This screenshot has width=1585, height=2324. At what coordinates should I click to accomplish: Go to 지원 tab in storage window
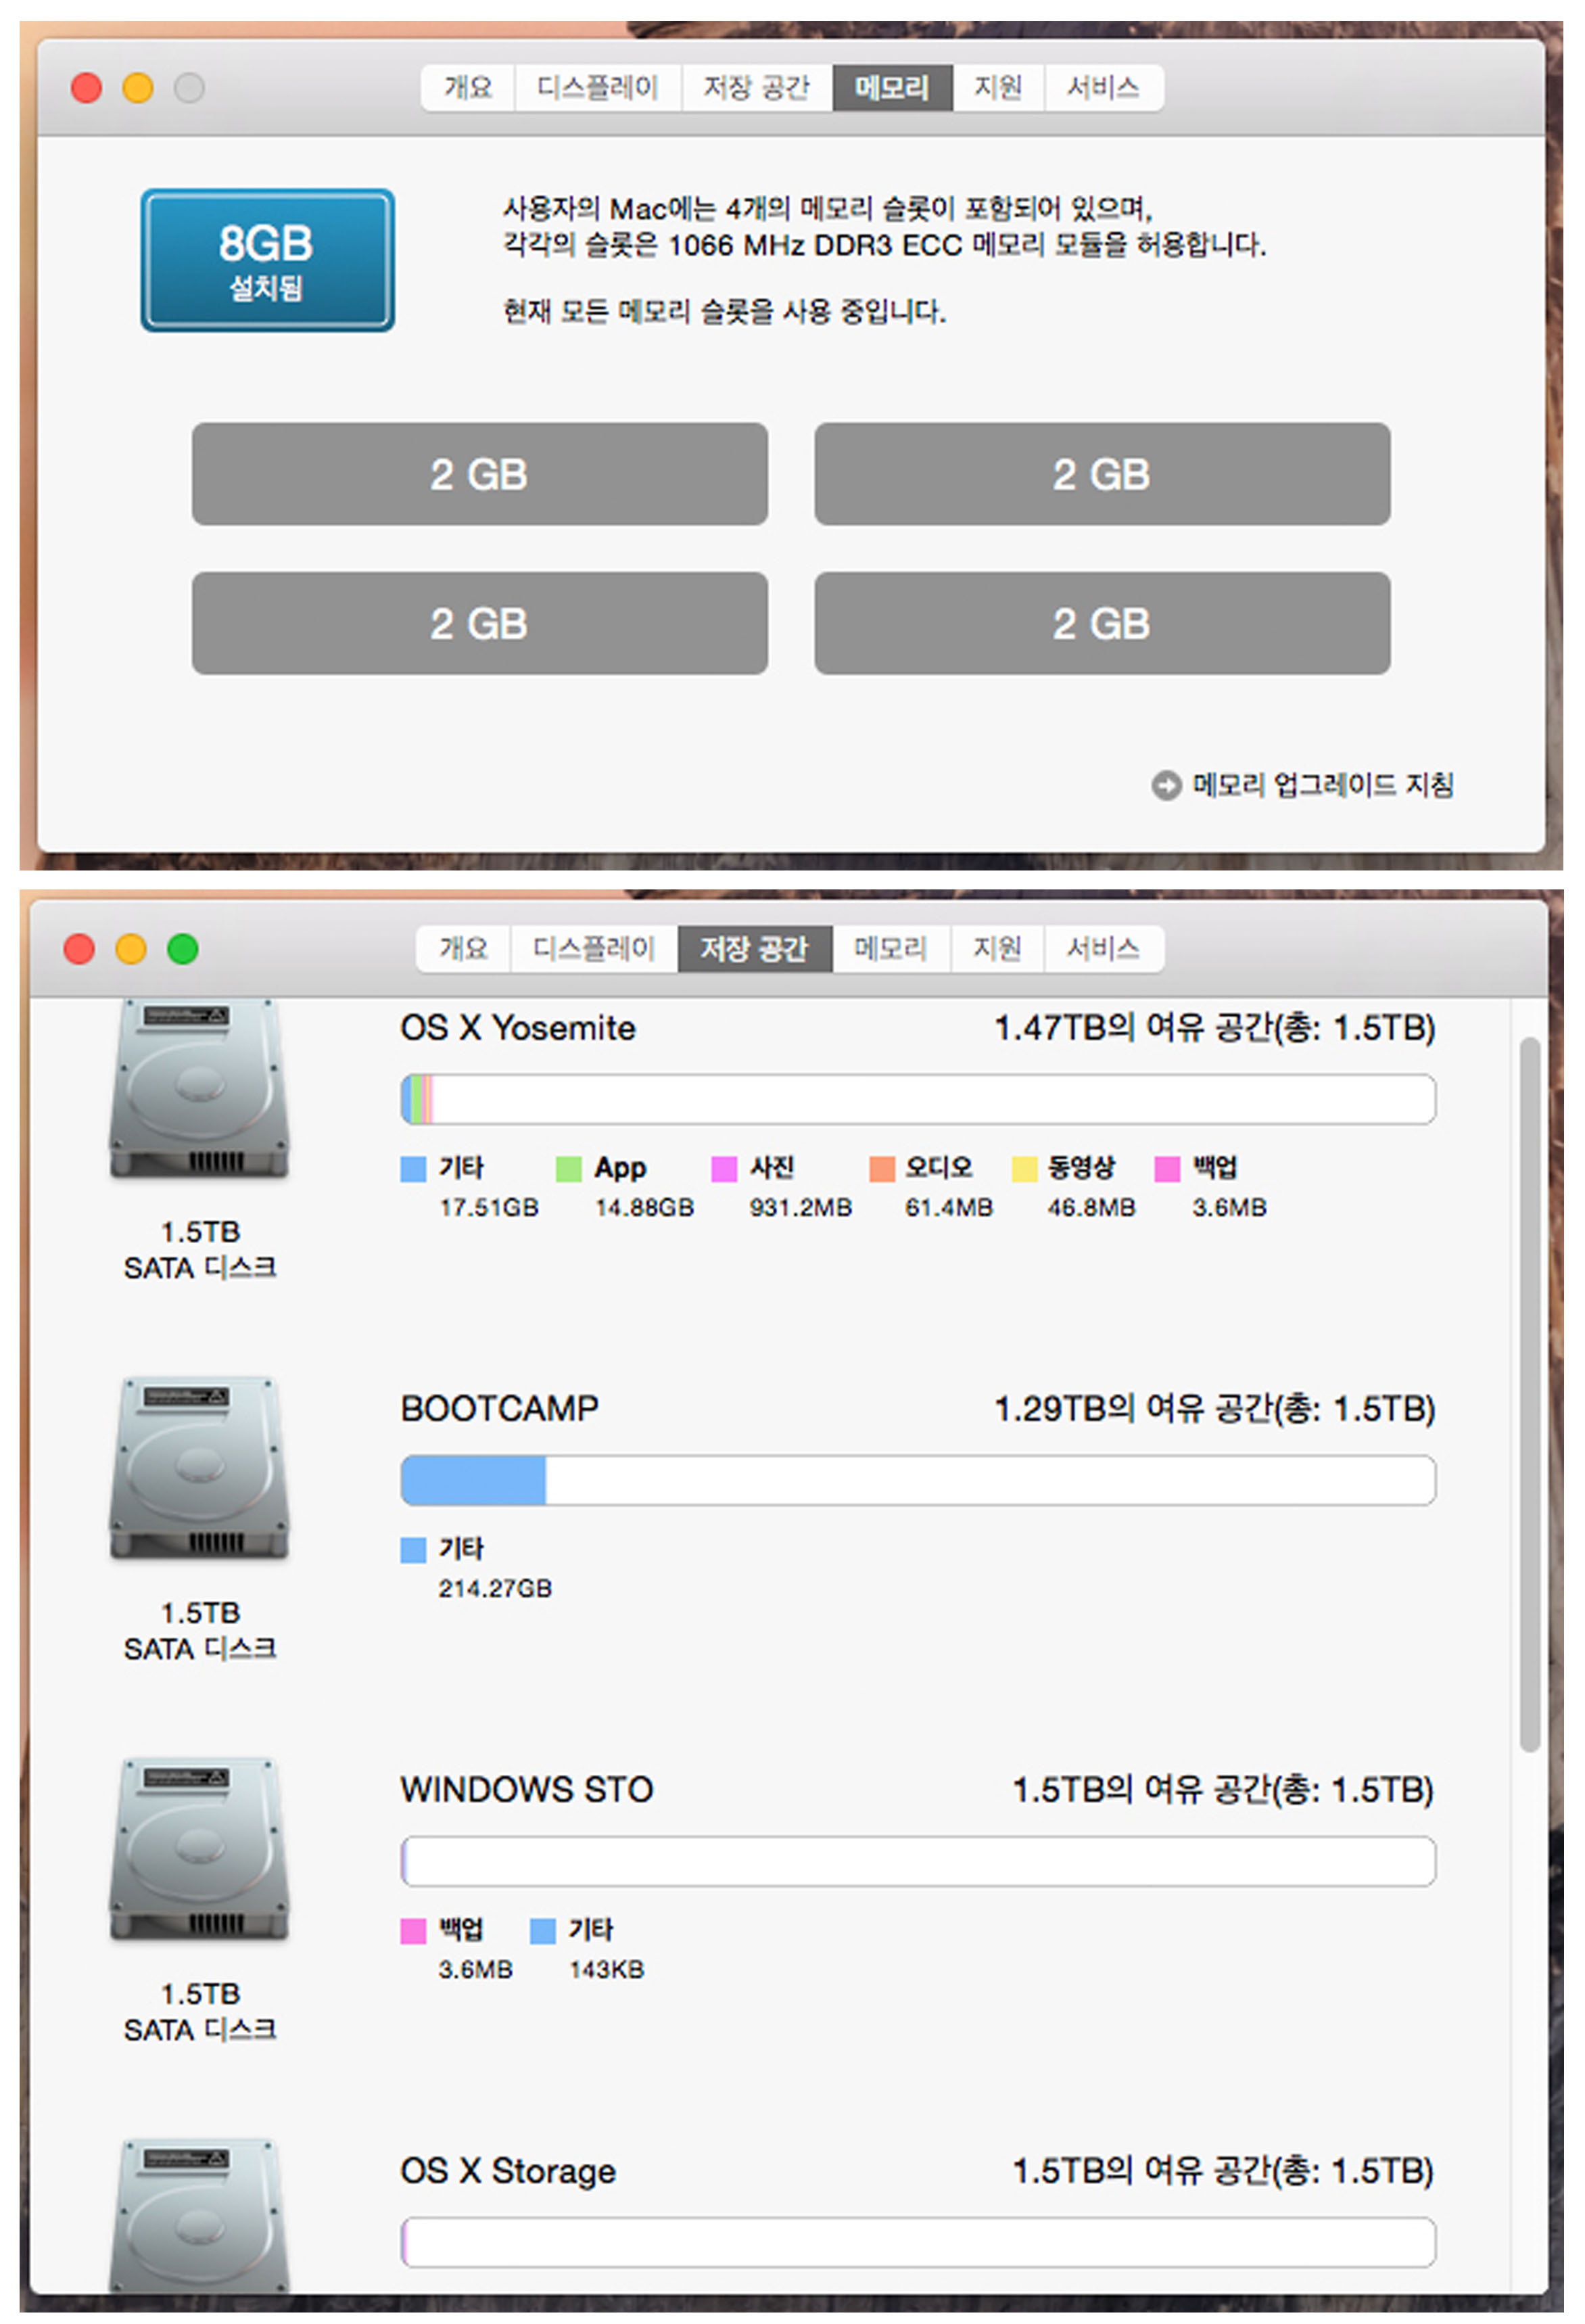(997, 948)
